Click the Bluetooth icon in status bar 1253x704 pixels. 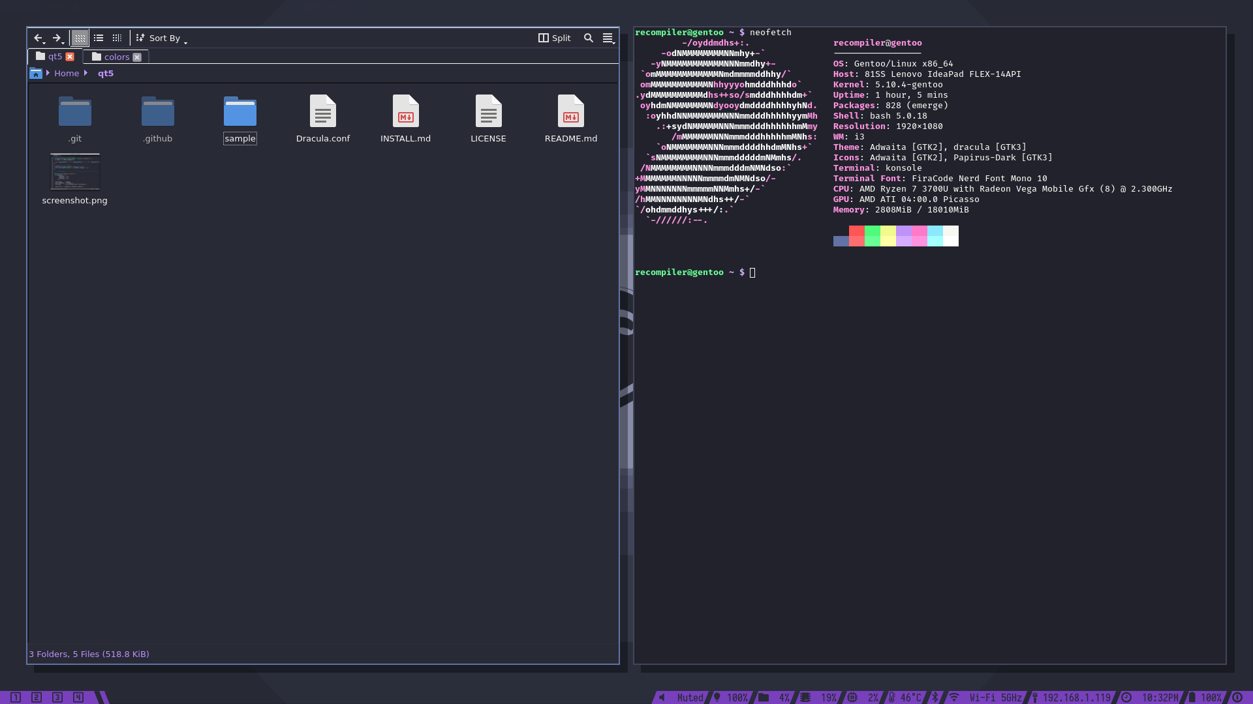[935, 697]
